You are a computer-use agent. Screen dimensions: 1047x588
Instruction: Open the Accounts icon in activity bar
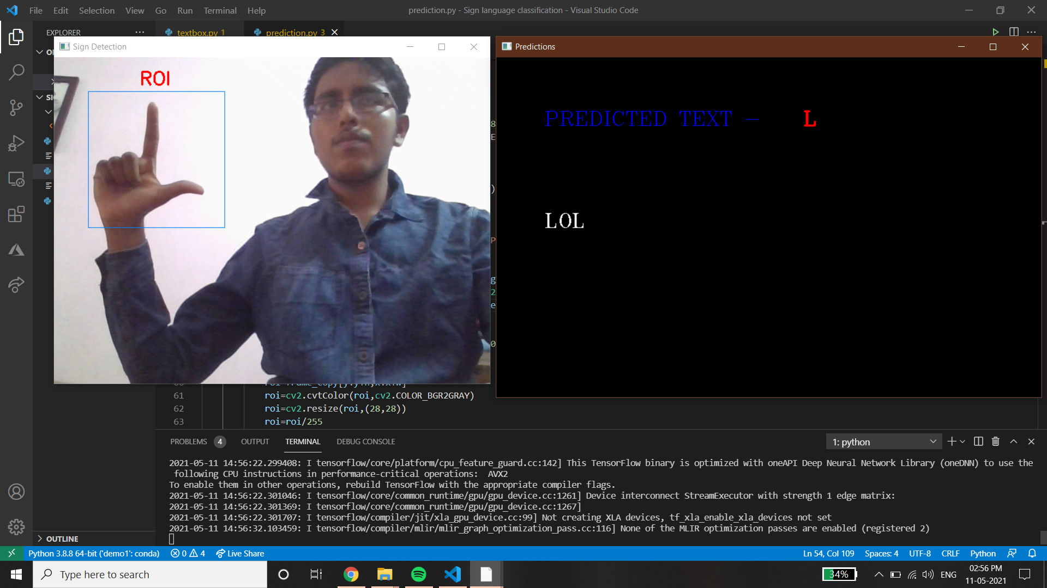click(16, 492)
